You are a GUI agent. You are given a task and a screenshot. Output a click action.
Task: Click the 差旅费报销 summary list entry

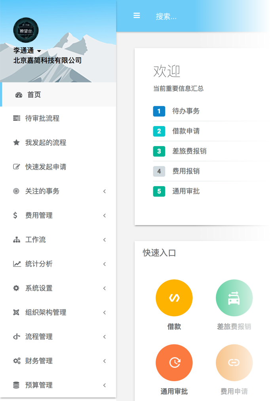coord(189,151)
